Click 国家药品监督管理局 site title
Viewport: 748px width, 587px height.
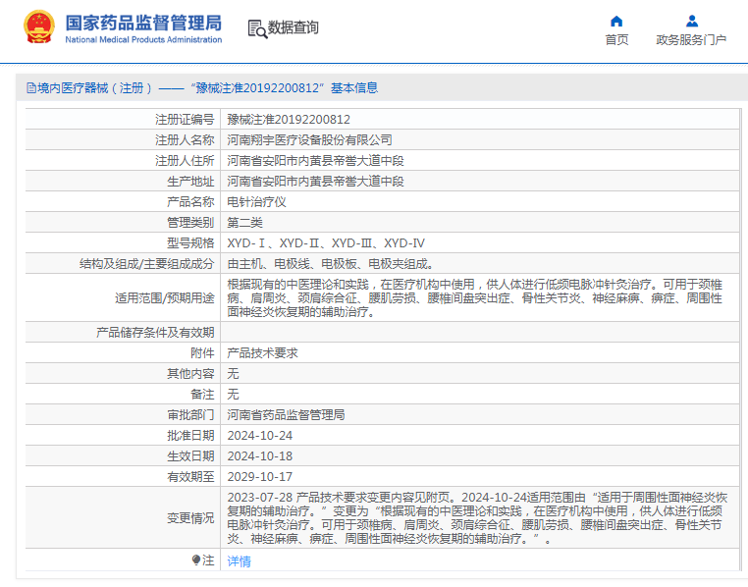coord(143,23)
